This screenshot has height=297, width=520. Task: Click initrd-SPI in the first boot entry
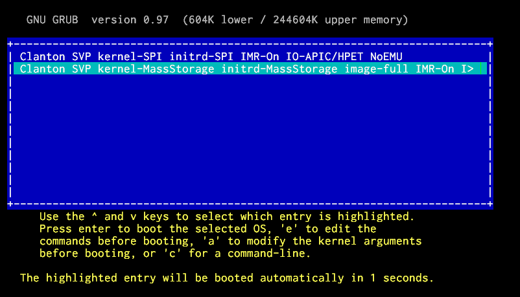pos(200,56)
